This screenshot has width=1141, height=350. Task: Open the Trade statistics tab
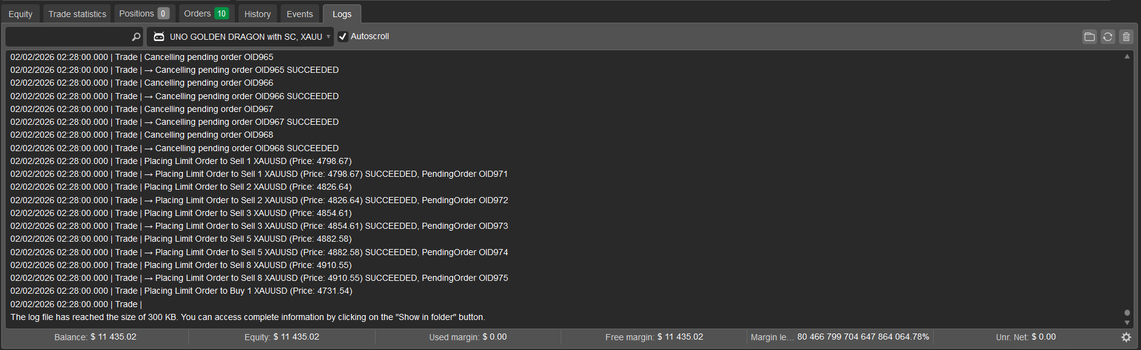pyautogui.click(x=77, y=14)
